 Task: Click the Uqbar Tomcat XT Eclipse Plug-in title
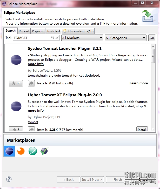[x=65, y=95]
